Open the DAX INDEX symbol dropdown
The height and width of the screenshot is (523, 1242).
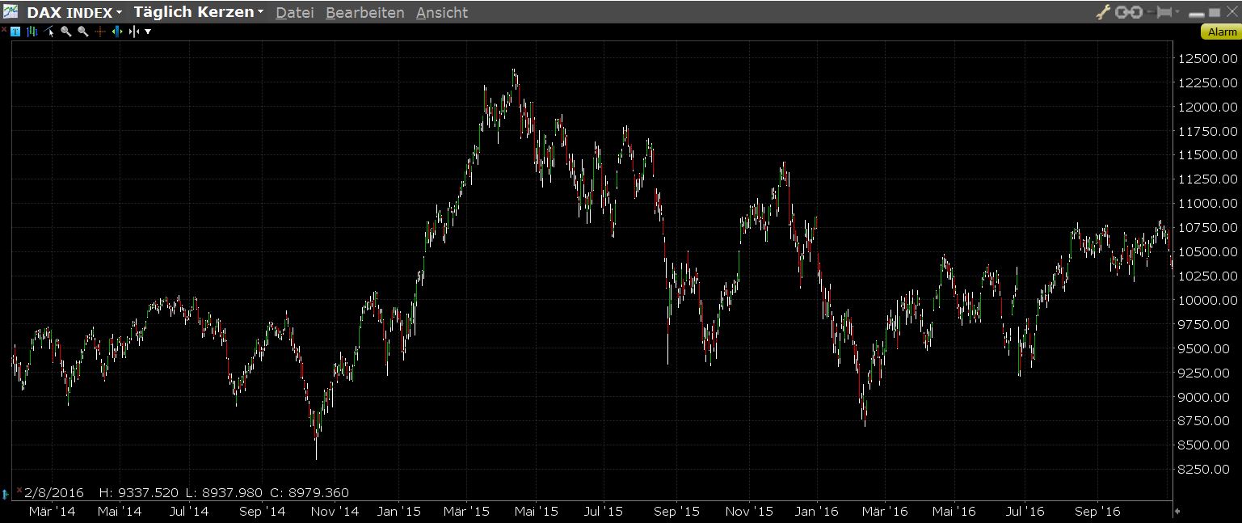click(74, 12)
